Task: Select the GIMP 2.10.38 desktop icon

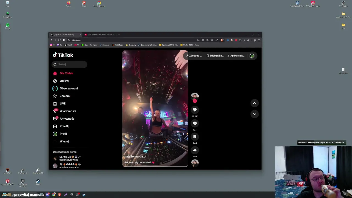Action: tap(23, 171)
